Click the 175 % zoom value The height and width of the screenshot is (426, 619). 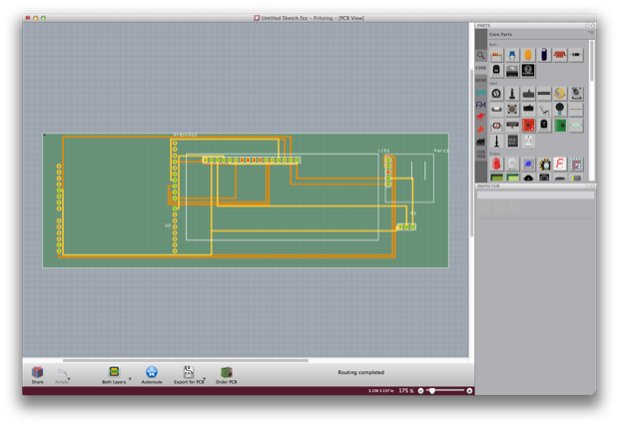click(x=405, y=391)
